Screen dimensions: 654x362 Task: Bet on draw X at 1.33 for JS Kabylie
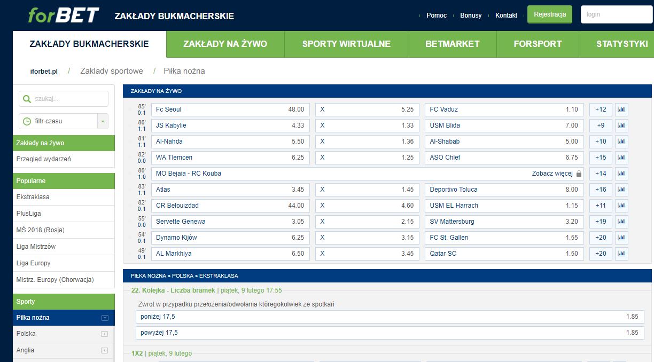point(367,125)
